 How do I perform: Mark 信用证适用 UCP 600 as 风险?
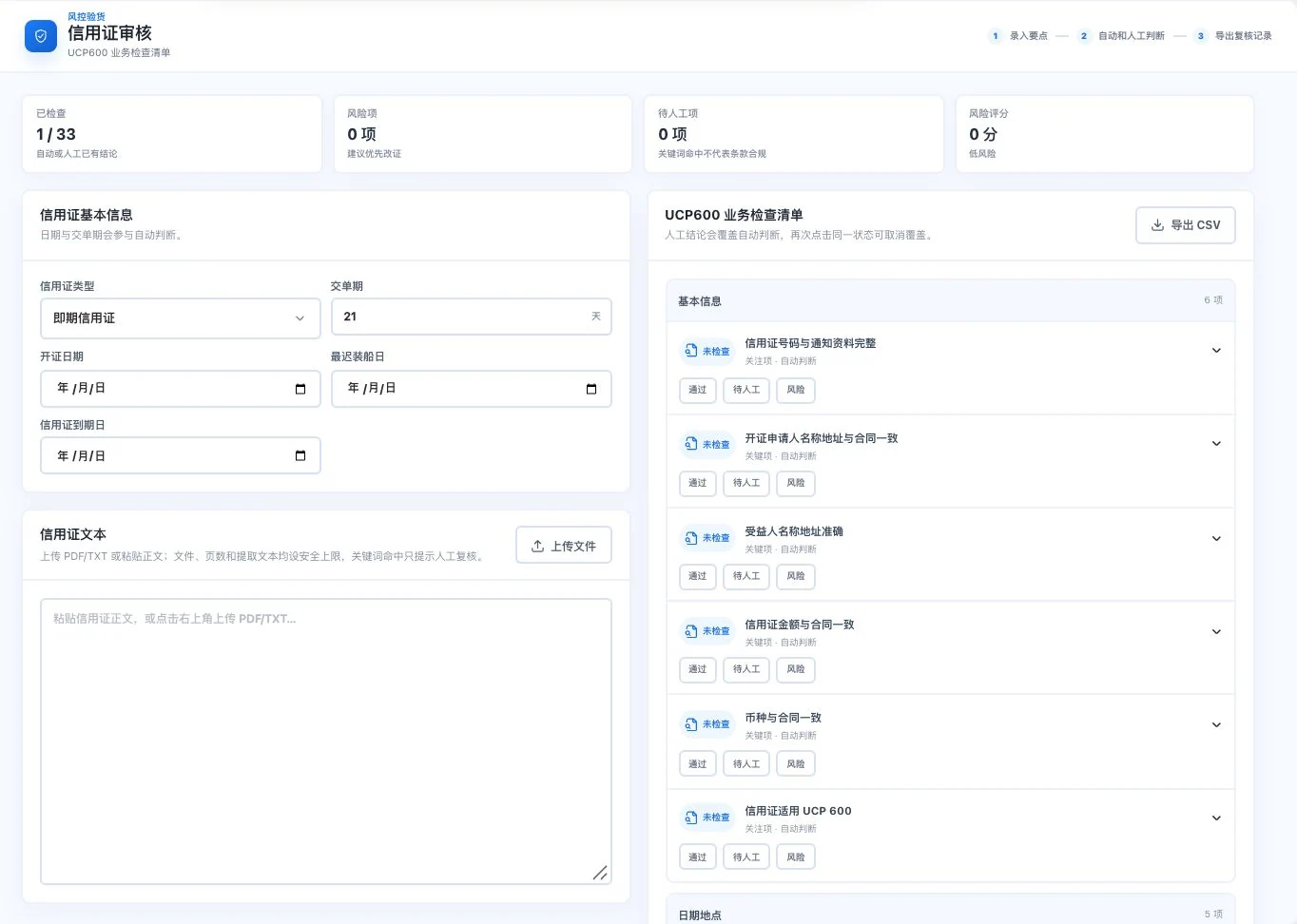[x=796, y=857]
